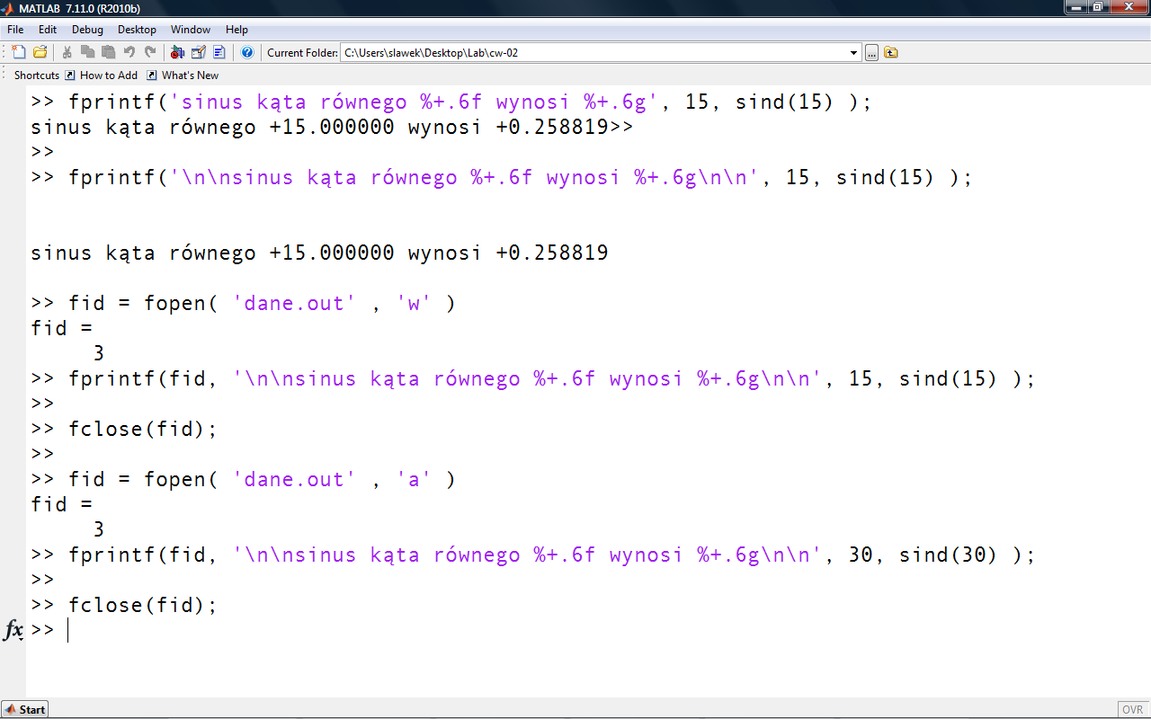The width and height of the screenshot is (1151, 719).
Task: Open the Debug menu
Action: (88, 30)
